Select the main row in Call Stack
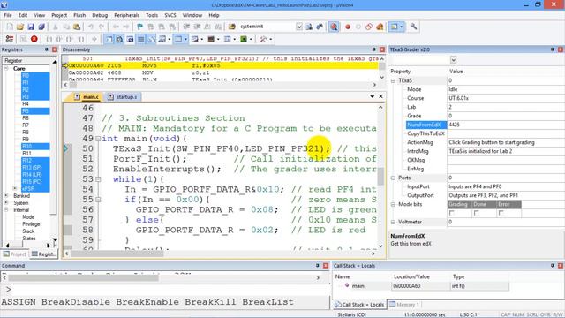565x318 pixels. click(422, 286)
